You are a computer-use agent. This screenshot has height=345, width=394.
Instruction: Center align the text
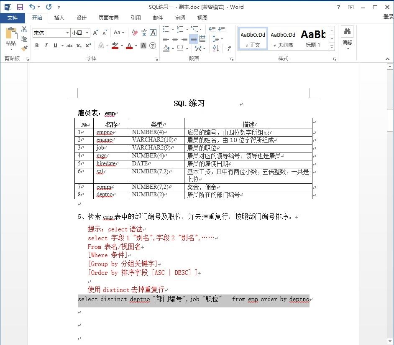tap(175, 39)
